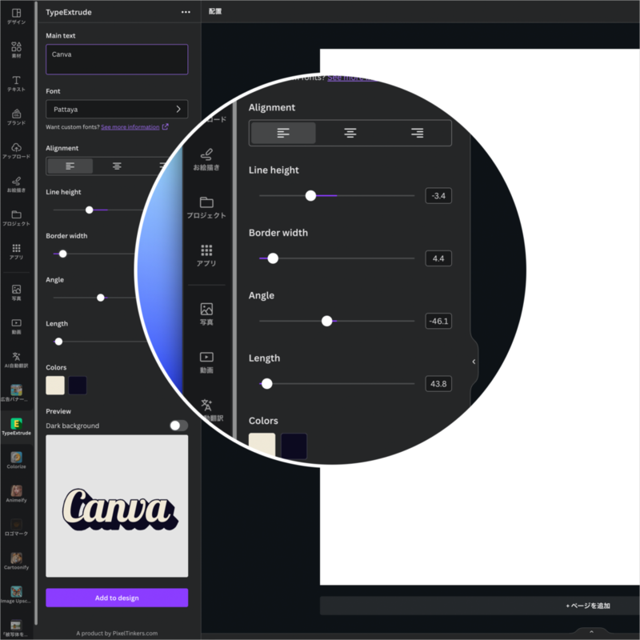Click the cream swatch in magnified view

coord(262,446)
